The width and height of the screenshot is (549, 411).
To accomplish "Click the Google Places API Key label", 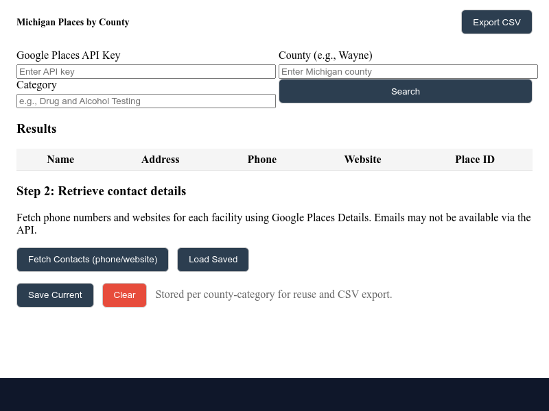I will [x=69, y=55].
